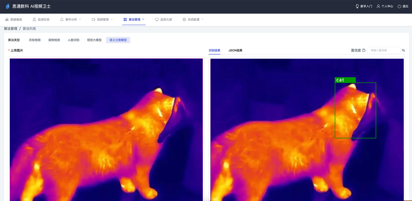
Task: Expand the 系统配置 dropdown chevron
Action: click(203, 19)
